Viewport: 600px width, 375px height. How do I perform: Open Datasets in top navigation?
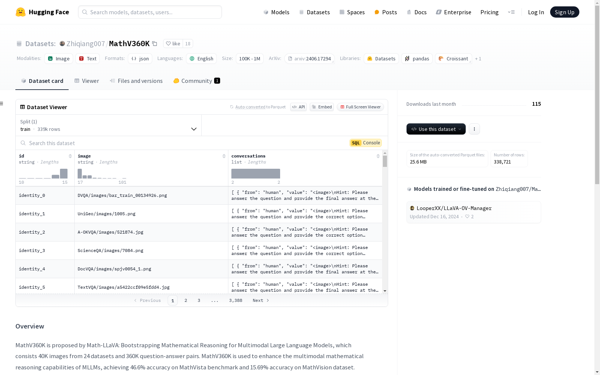click(x=314, y=12)
